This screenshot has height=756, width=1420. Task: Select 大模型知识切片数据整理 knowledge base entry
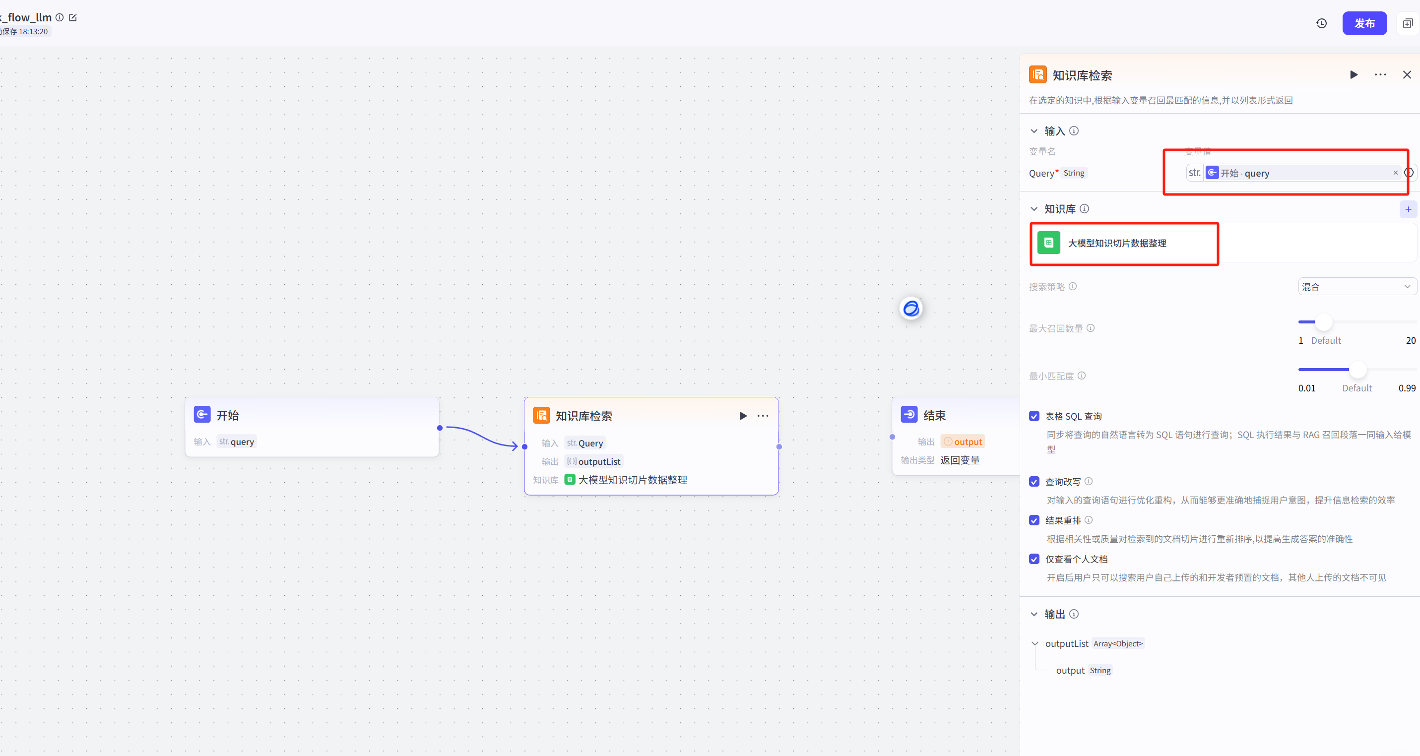click(x=1117, y=243)
